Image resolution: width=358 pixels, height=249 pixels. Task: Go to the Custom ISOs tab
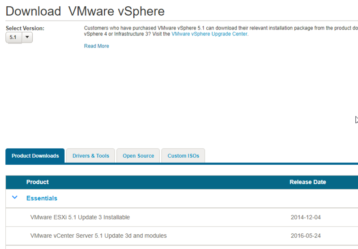(183, 156)
